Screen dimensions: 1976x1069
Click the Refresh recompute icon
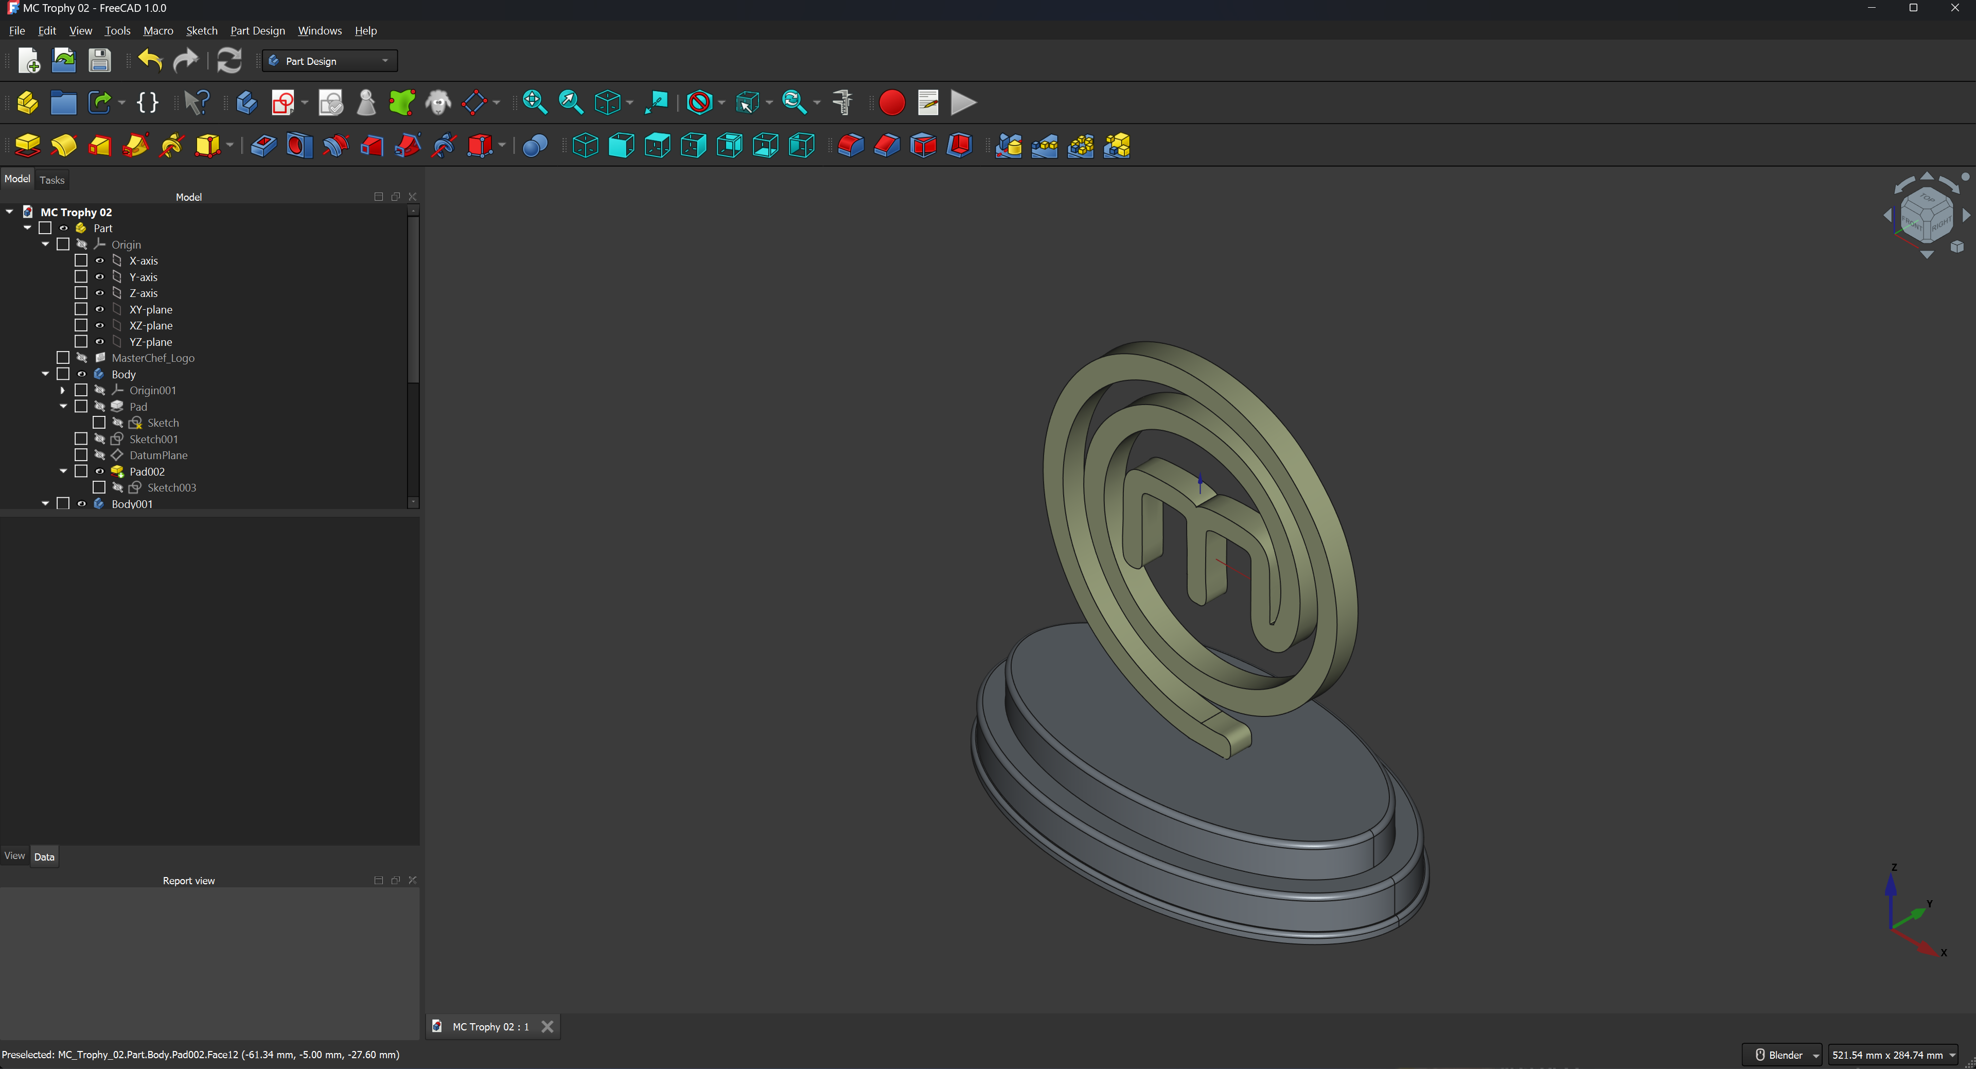point(228,61)
